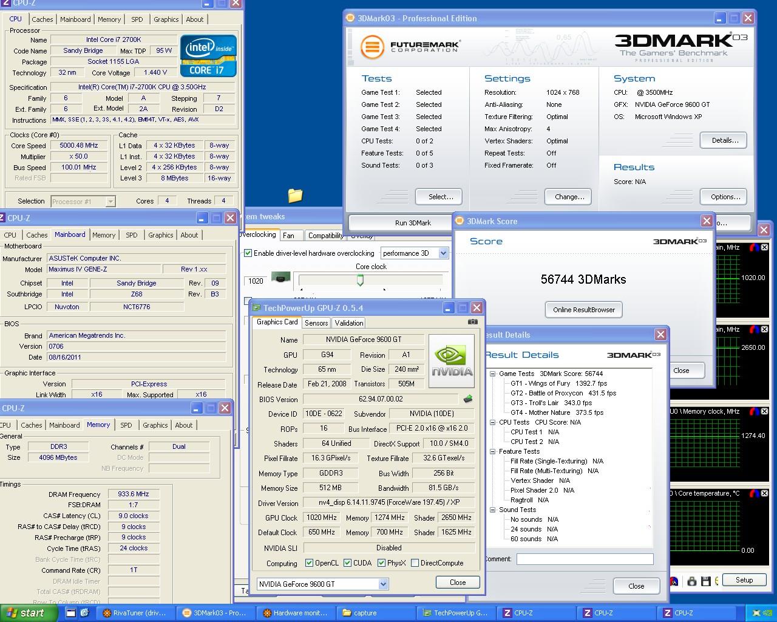This screenshot has height=622, width=777.
Task: Open the Caches tab in top CPU-Z window
Action: (42, 19)
